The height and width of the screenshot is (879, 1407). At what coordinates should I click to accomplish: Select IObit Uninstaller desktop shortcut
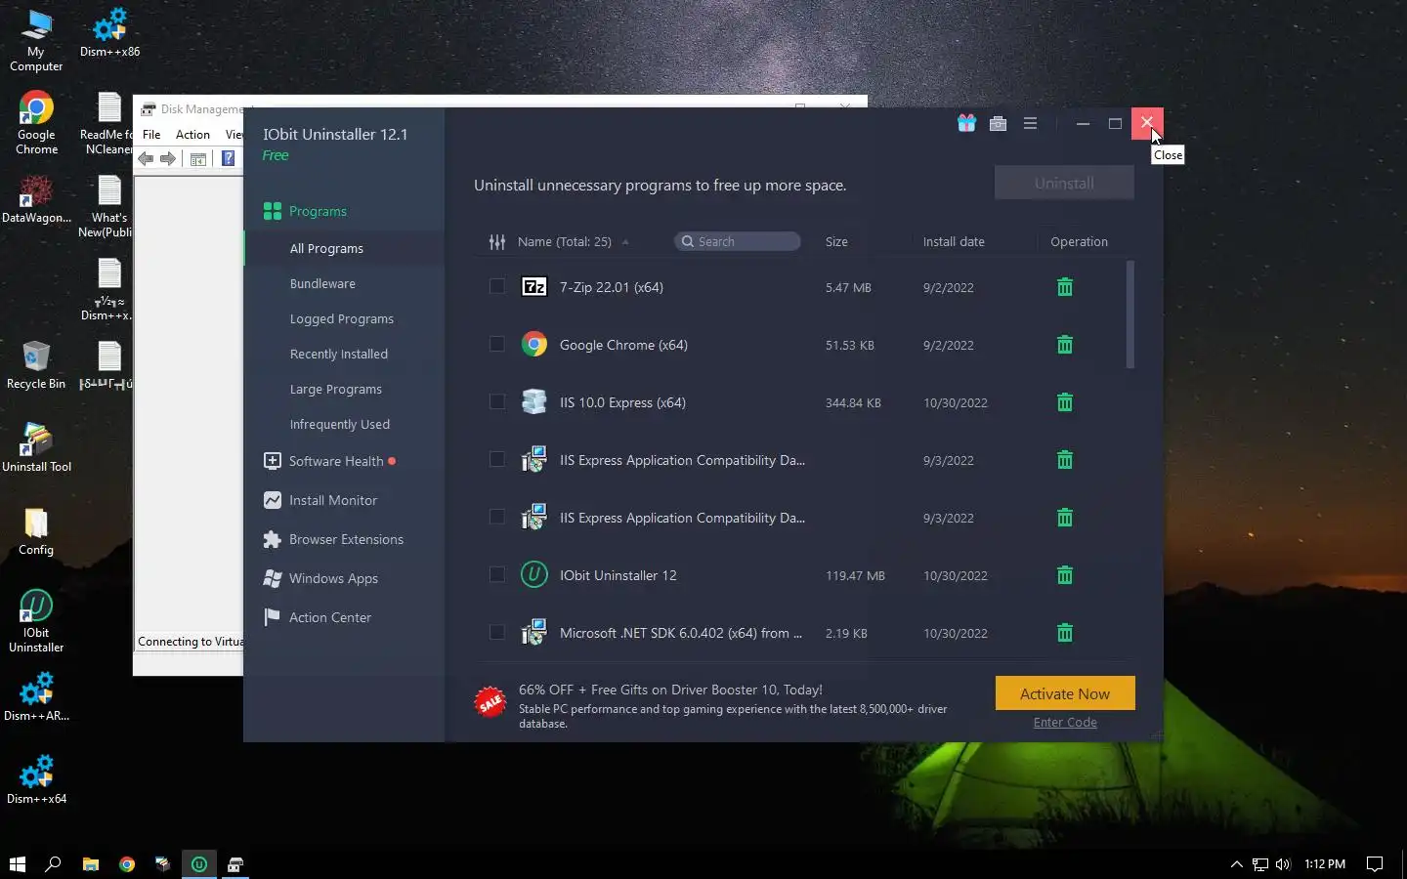pyautogui.click(x=36, y=621)
